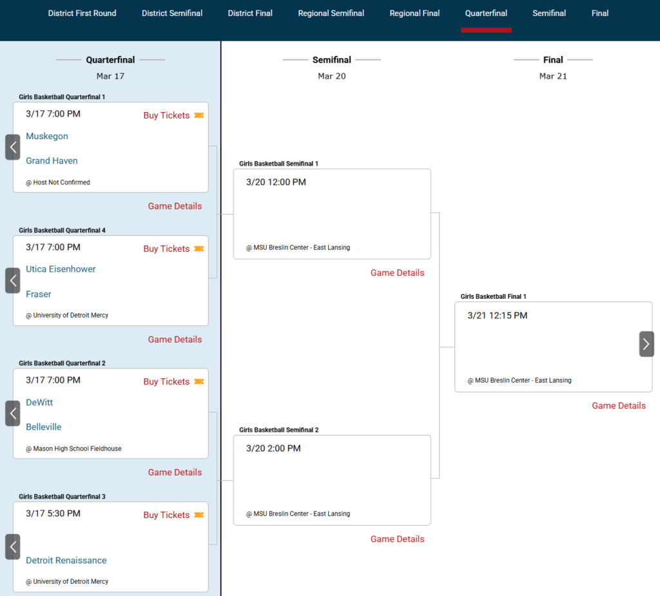Switch to District First Round tab

tap(82, 14)
